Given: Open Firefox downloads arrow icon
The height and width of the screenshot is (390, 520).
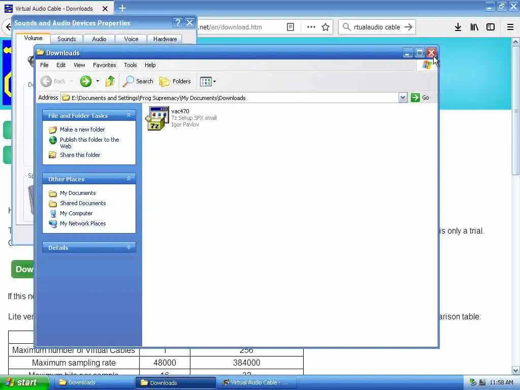Looking at the screenshot, I should [x=458, y=27].
